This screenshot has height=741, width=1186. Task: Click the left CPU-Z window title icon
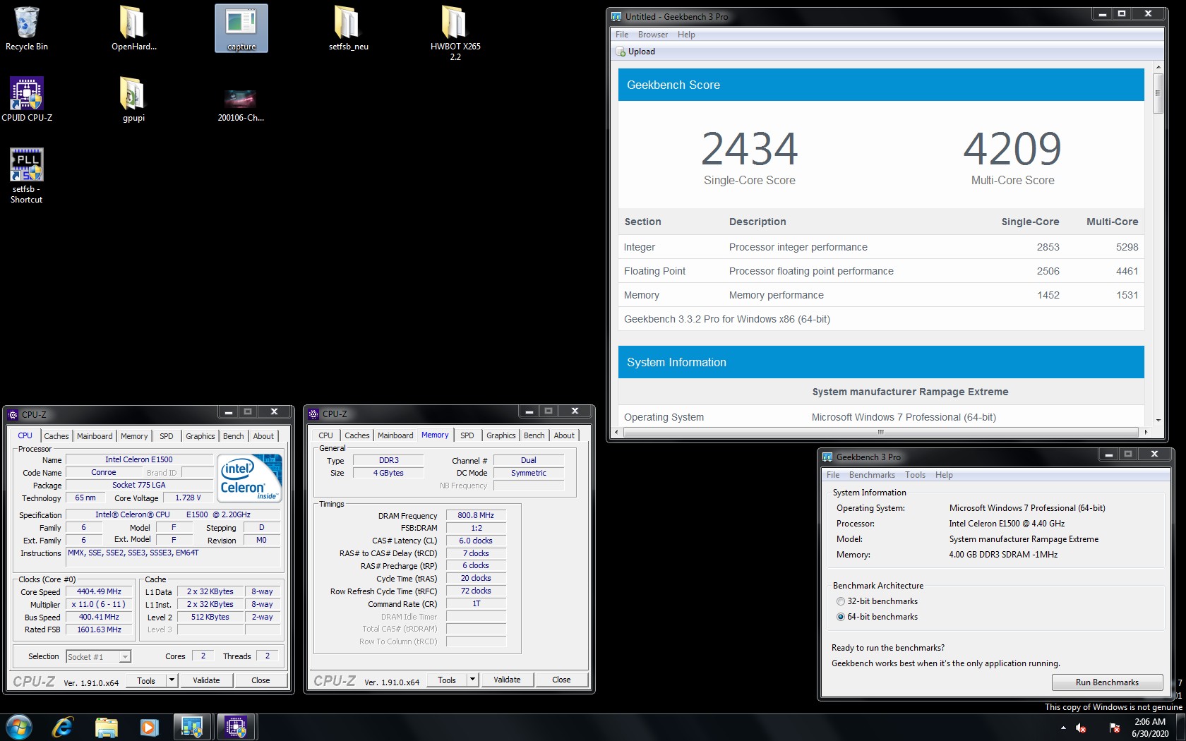pos(13,414)
